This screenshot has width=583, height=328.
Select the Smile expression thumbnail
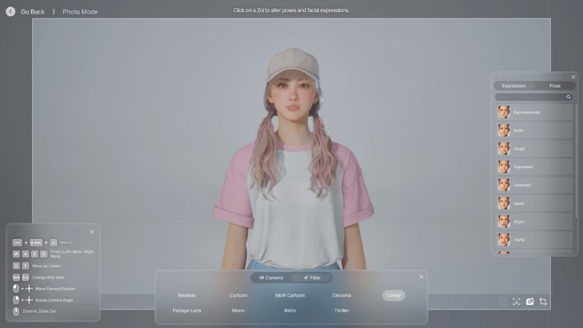click(x=504, y=130)
